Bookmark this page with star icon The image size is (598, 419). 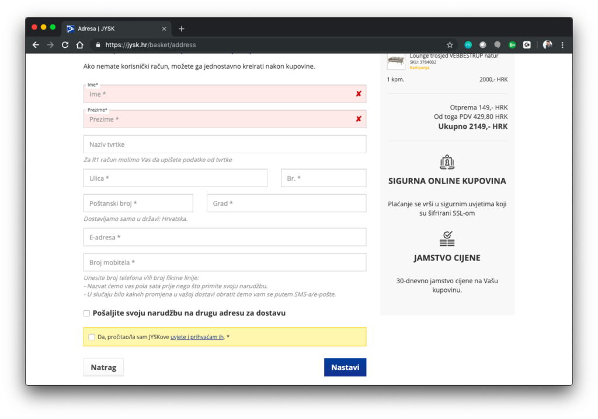450,45
